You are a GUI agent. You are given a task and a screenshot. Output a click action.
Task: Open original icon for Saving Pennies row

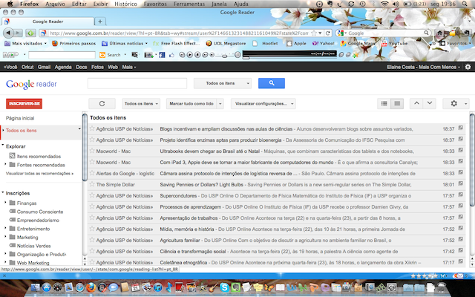(x=460, y=183)
